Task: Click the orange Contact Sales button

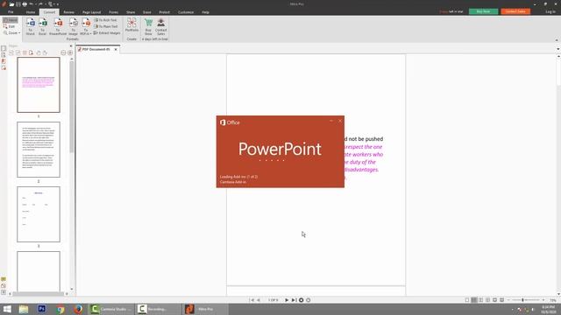Action: click(515, 11)
